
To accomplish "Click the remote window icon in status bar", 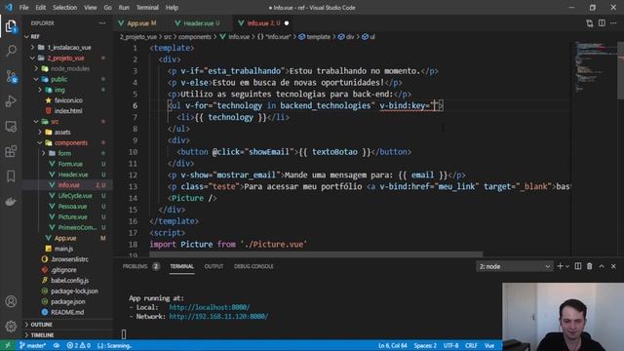I will (x=8, y=345).
